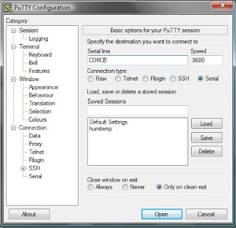
Task: Click the Open button
Action: click(162, 214)
